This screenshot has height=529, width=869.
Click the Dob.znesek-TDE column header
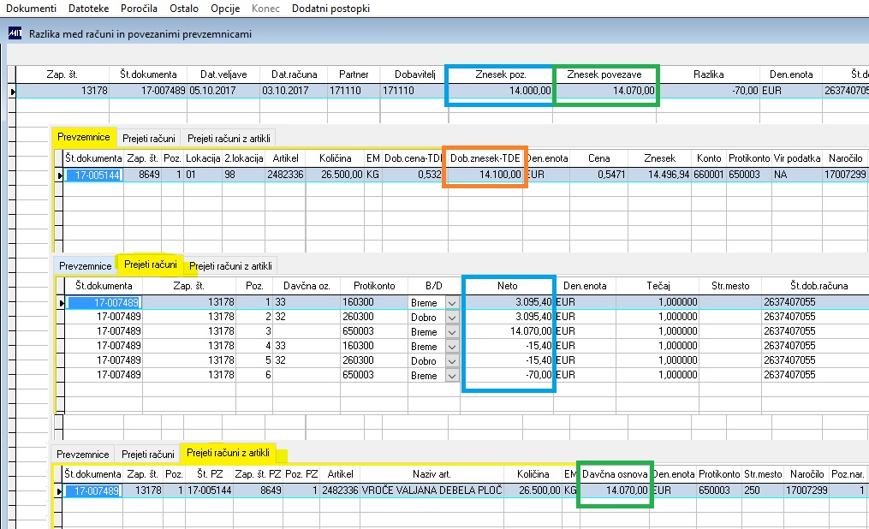(485, 158)
